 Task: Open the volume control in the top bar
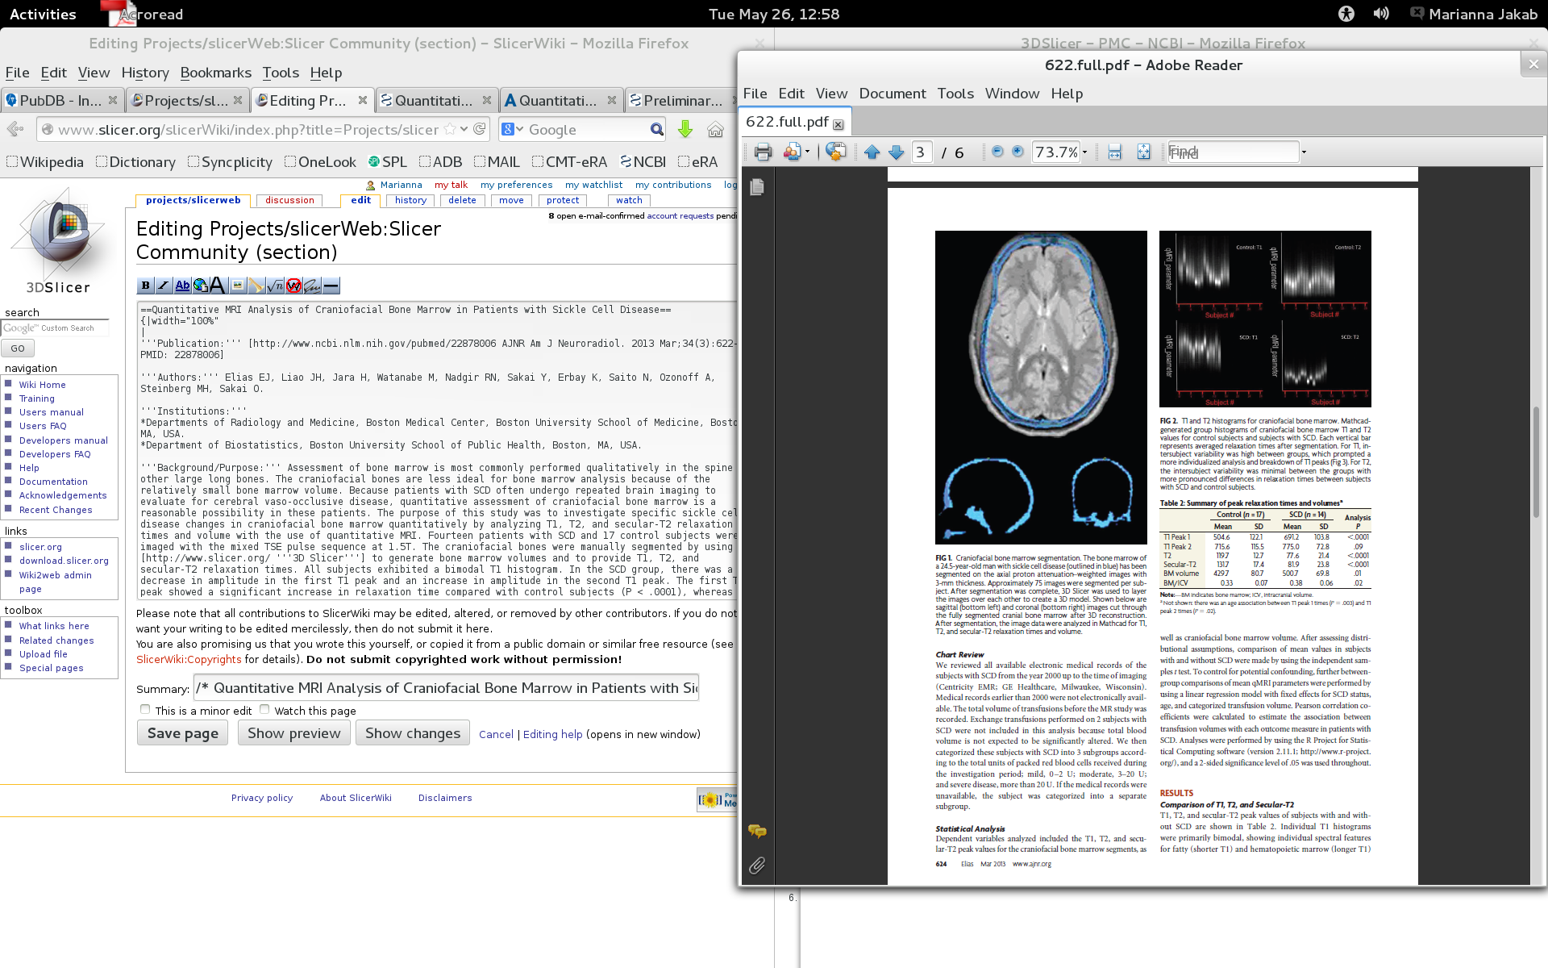tap(1381, 14)
